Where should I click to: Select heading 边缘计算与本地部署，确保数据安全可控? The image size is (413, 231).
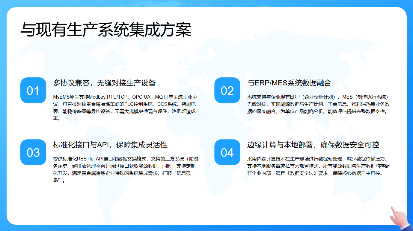pyautogui.click(x=313, y=145)
